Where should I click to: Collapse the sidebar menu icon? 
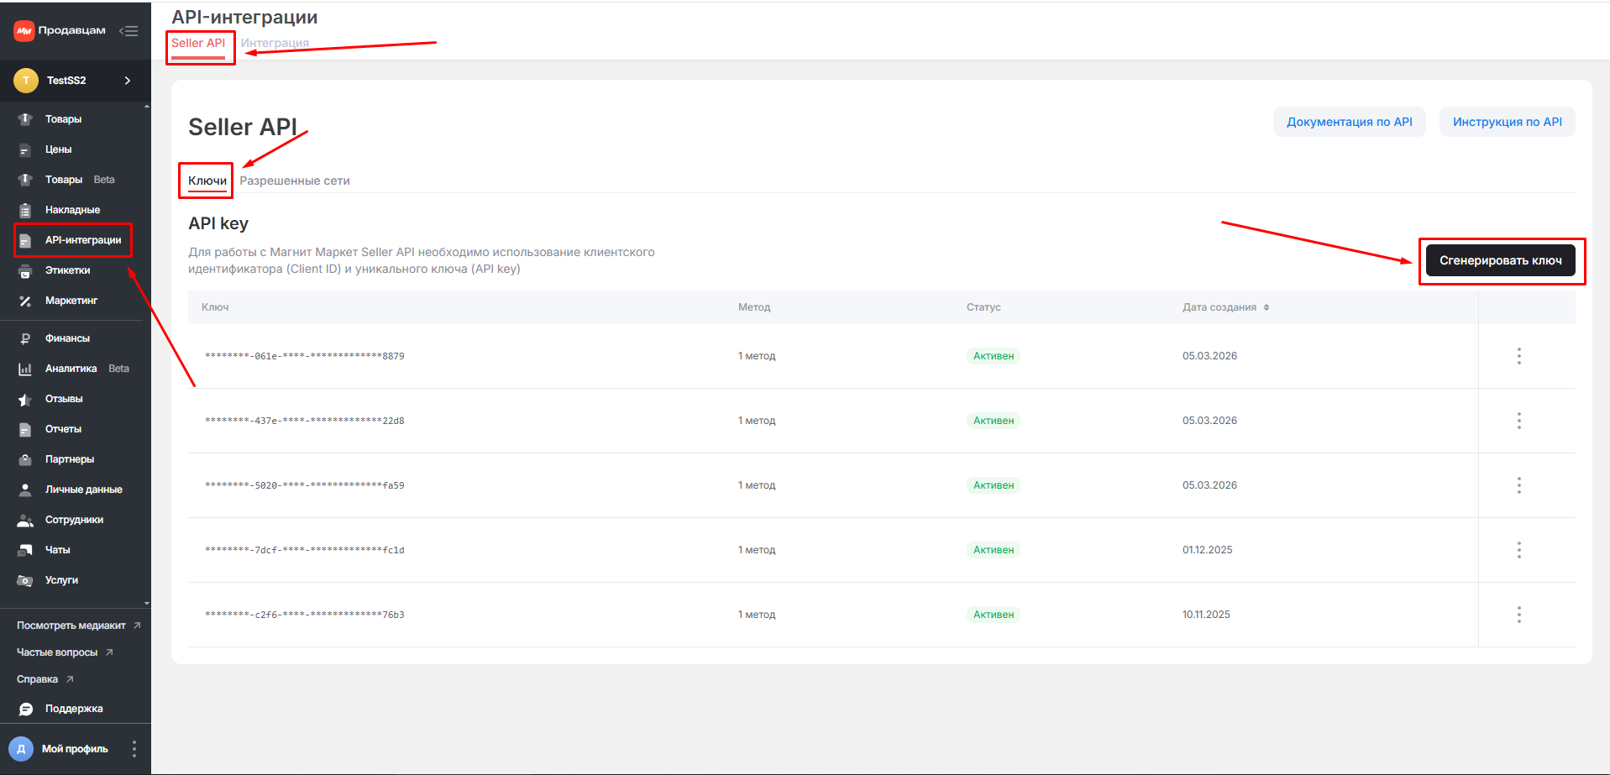[128, 31]
